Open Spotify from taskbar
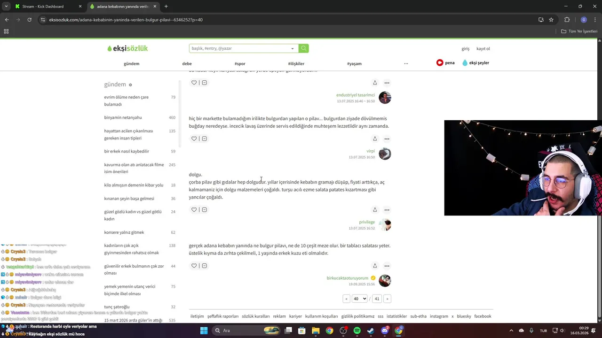602x338 pixels. pyautogui.click(x=357, y=330)
